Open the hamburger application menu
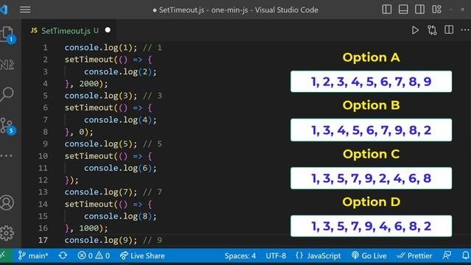 click(x=25, y=10)
